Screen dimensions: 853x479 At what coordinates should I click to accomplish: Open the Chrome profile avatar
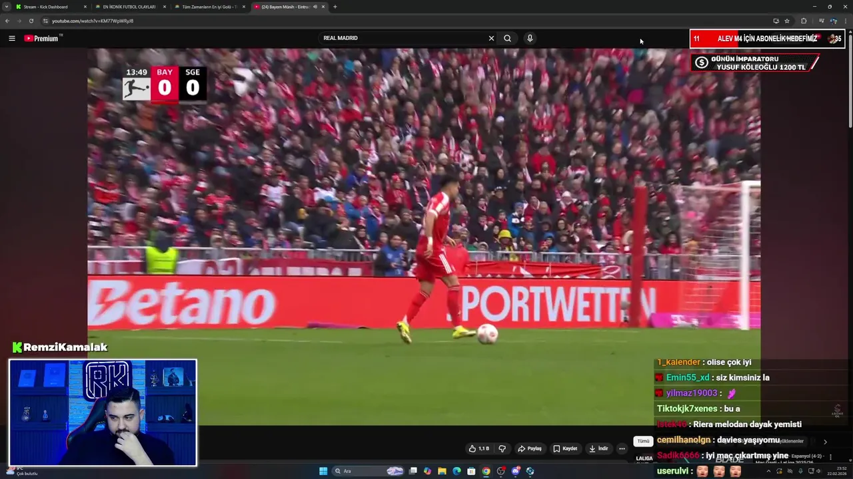coord(834,21)
